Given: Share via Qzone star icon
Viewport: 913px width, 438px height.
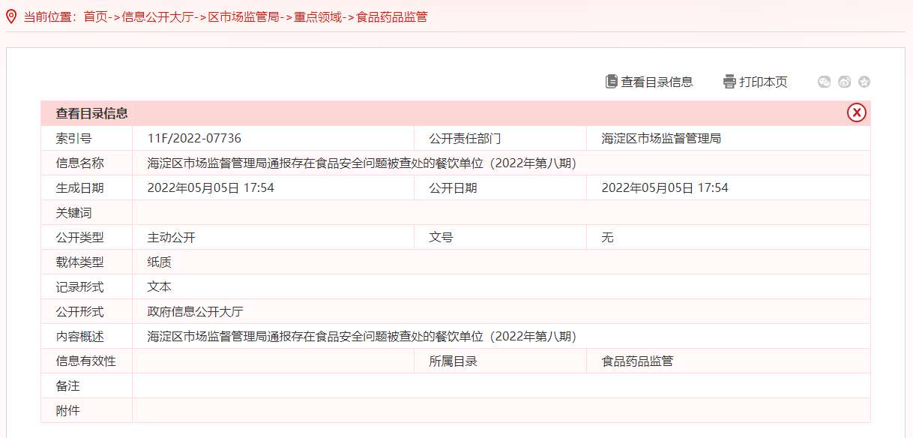Looking at the screenshot, I should [x=864, y=82].
